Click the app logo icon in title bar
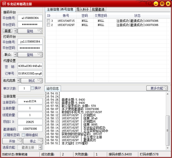 4,4
